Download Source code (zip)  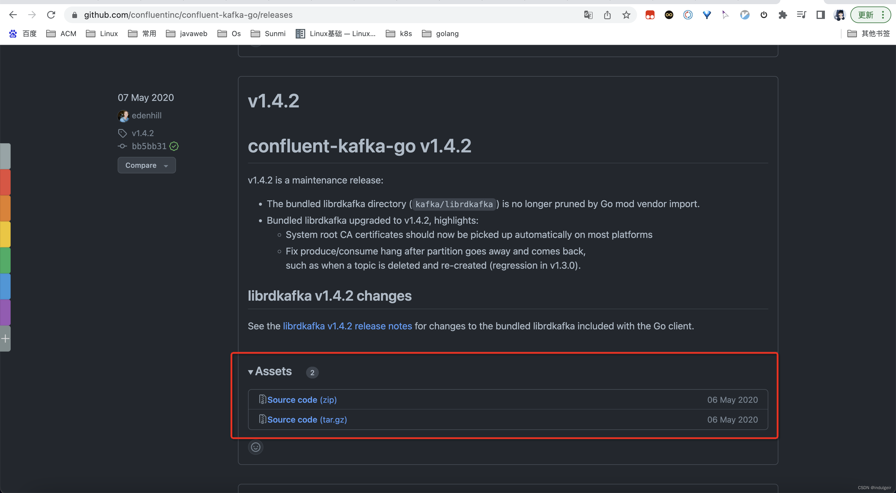302,399
